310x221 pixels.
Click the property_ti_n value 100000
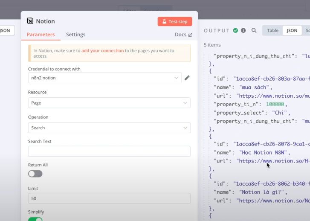[x=275, y=104]
